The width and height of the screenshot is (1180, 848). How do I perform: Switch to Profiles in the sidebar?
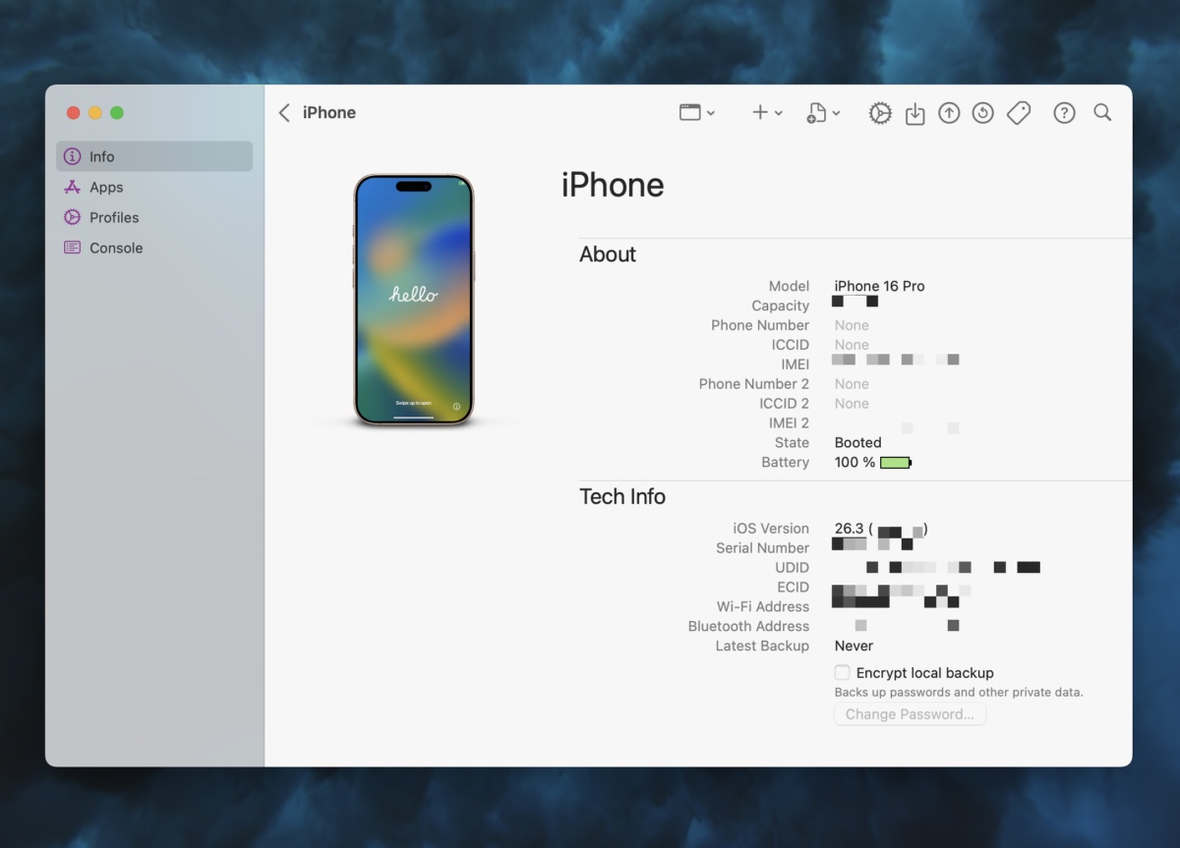click(x=154, y=217)
